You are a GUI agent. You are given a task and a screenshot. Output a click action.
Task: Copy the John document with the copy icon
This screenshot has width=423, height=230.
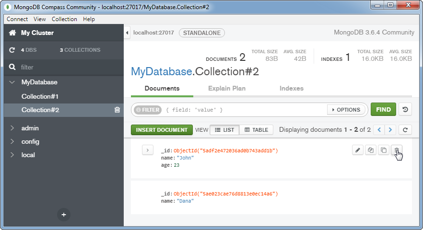pos(370,150)
